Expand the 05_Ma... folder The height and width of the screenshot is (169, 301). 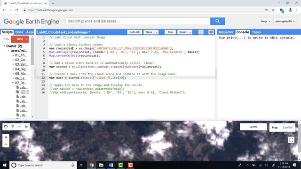point(13,74)
